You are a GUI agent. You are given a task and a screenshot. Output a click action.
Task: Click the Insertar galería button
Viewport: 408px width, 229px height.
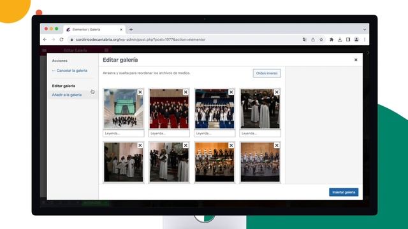click(x=344, y=192)
